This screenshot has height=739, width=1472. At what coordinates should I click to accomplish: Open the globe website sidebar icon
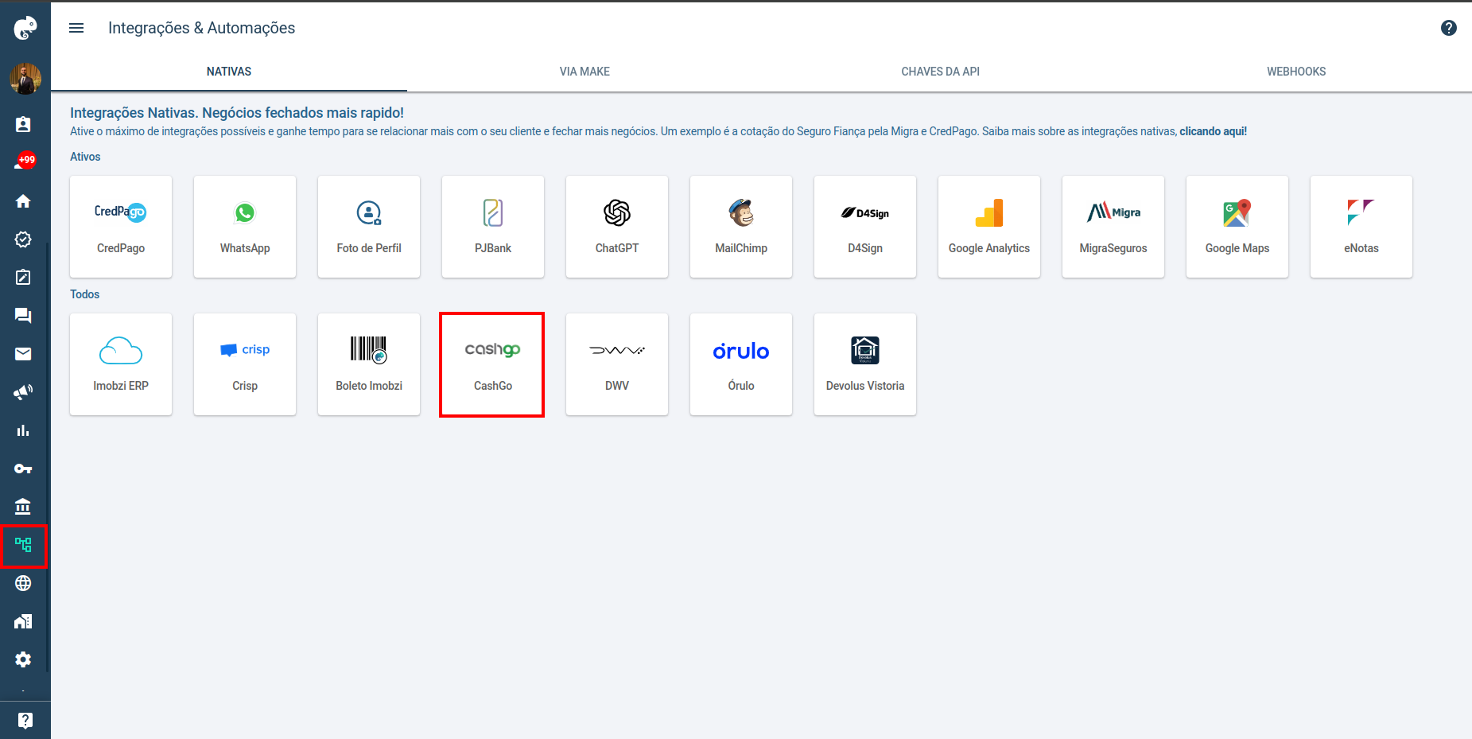click(x=23, y=583)
